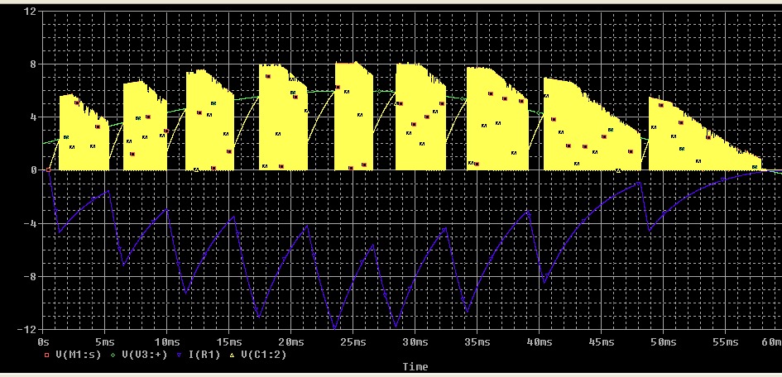Click the 60ms tick label on x-axis

[771, 341]
